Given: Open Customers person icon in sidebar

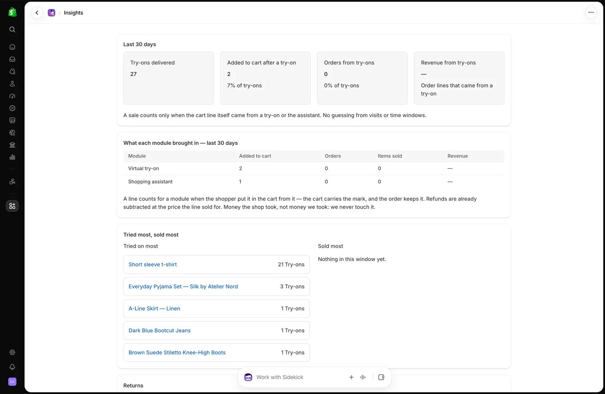Looking at the screenshot, I should click(12, 84).
